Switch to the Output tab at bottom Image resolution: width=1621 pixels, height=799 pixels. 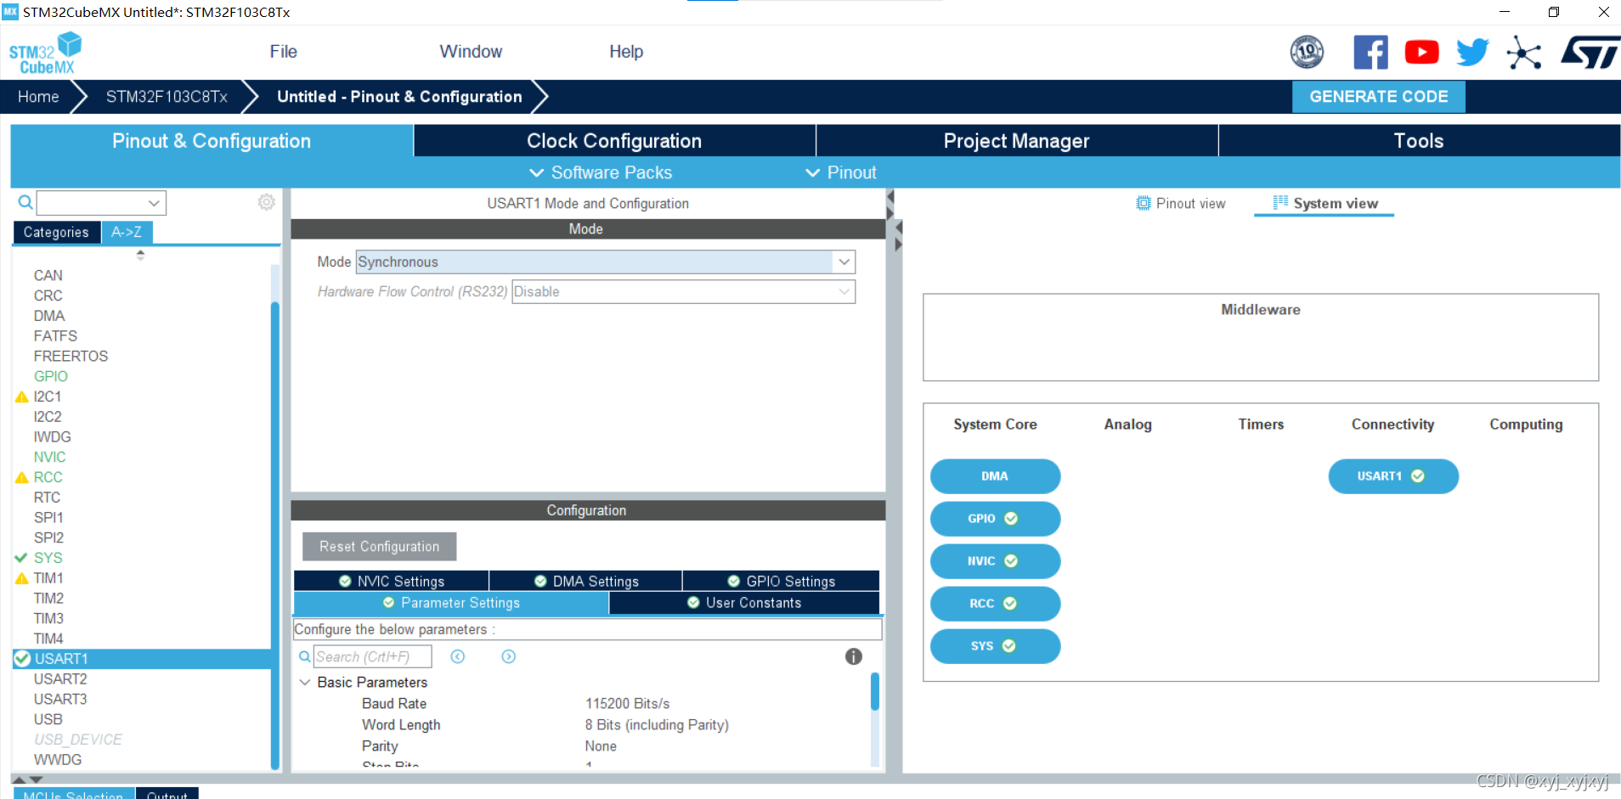tap(167, 794)
